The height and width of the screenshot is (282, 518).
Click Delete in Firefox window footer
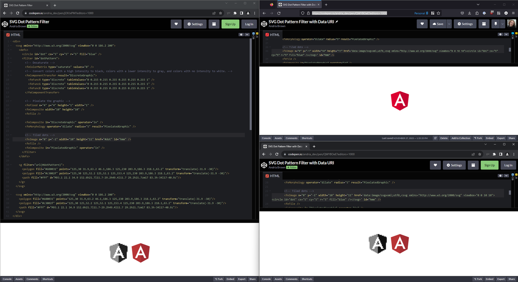click(x=444, y=138)
